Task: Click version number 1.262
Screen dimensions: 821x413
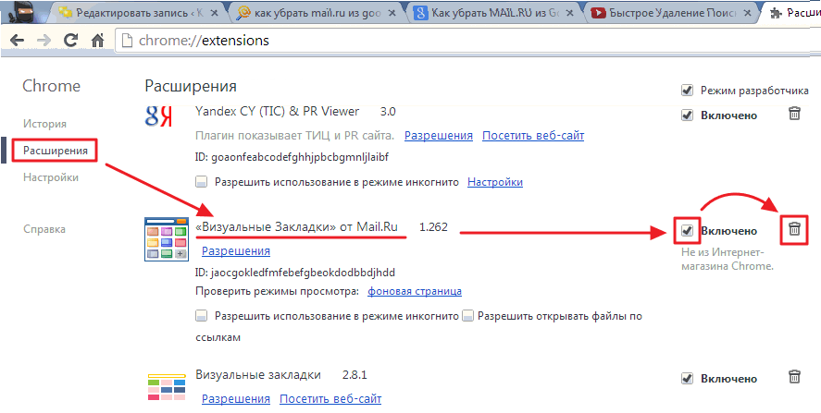Action: pos(433,227)
